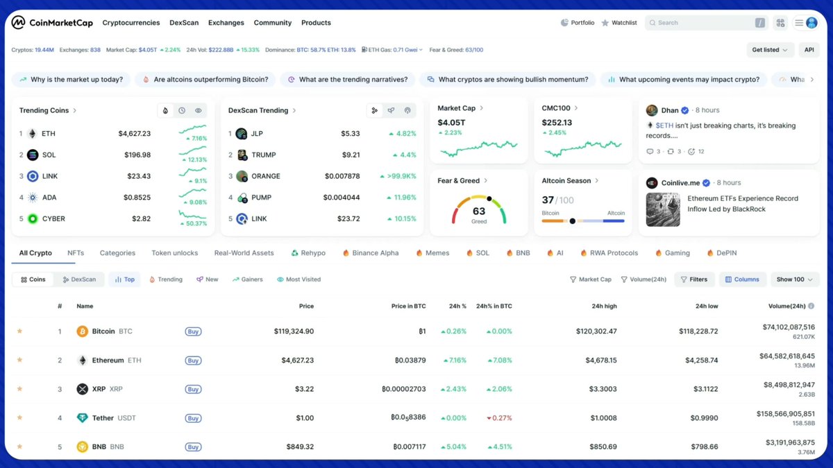Expand the Market Cap card

point(482,108)
